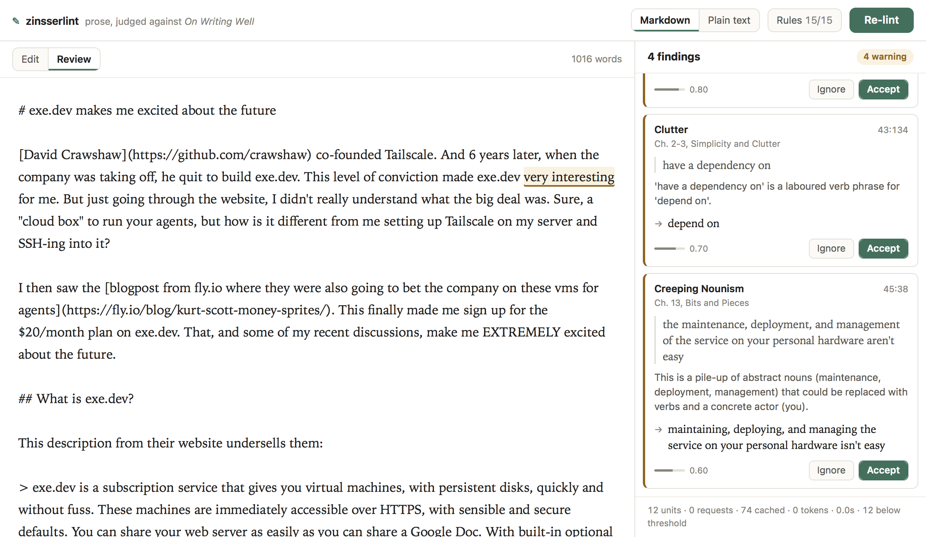926x537 pixels.
Task: Switch to Plain text mode
Action: pyautogui.click(x=729, y=20)
